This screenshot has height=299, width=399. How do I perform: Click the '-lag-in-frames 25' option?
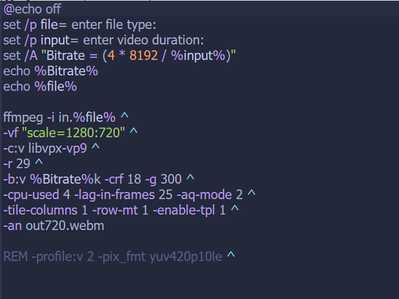pos(123,195)
